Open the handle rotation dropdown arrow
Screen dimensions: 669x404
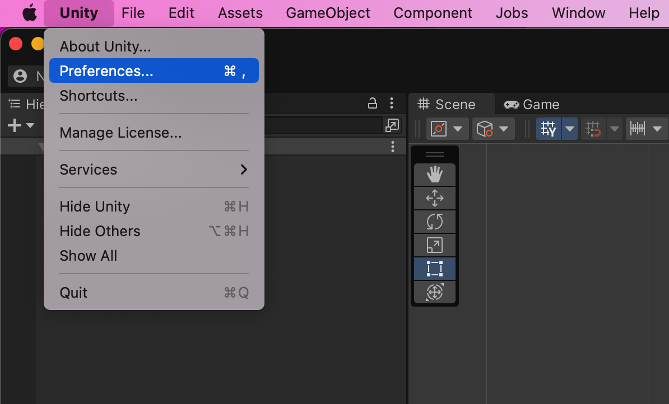point(504,129)
